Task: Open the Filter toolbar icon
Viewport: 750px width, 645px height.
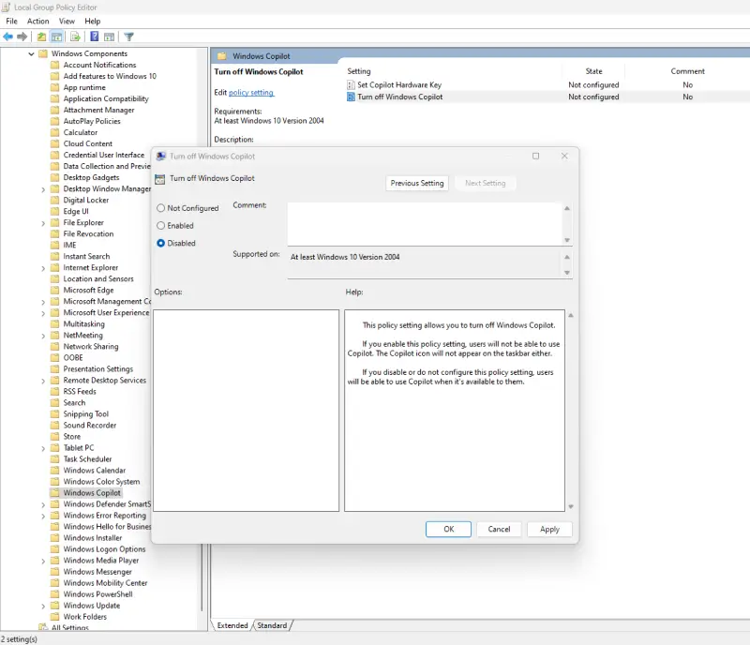Action: tap(130, 36)
